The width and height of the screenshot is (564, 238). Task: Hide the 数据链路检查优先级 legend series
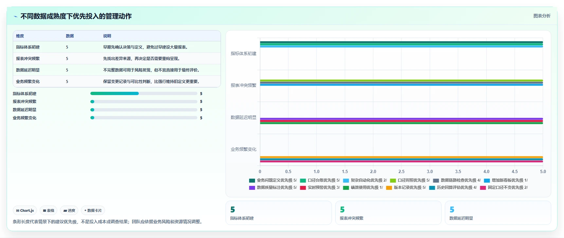point(457,180)
